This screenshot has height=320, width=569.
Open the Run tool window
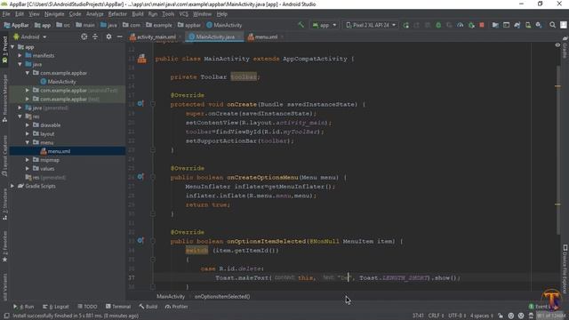pyautogui.click(x=24, y=307)
